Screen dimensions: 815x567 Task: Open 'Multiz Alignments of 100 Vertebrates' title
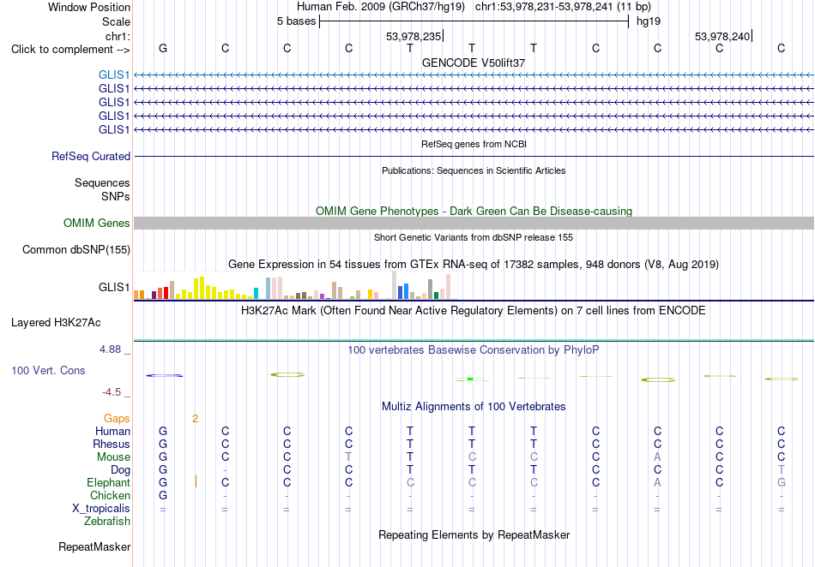click(x=474, y=407)
